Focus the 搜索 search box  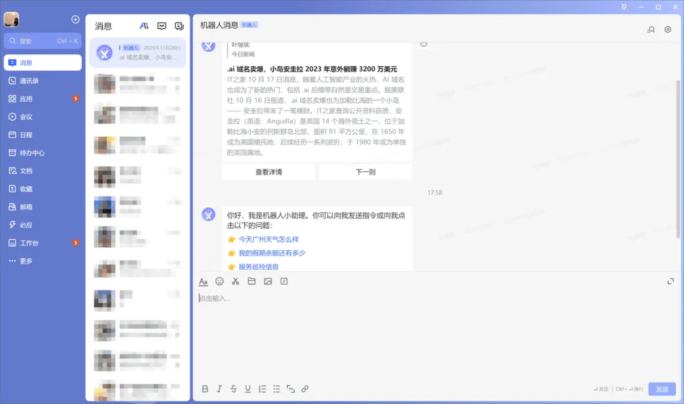click(x=43, y=41)
